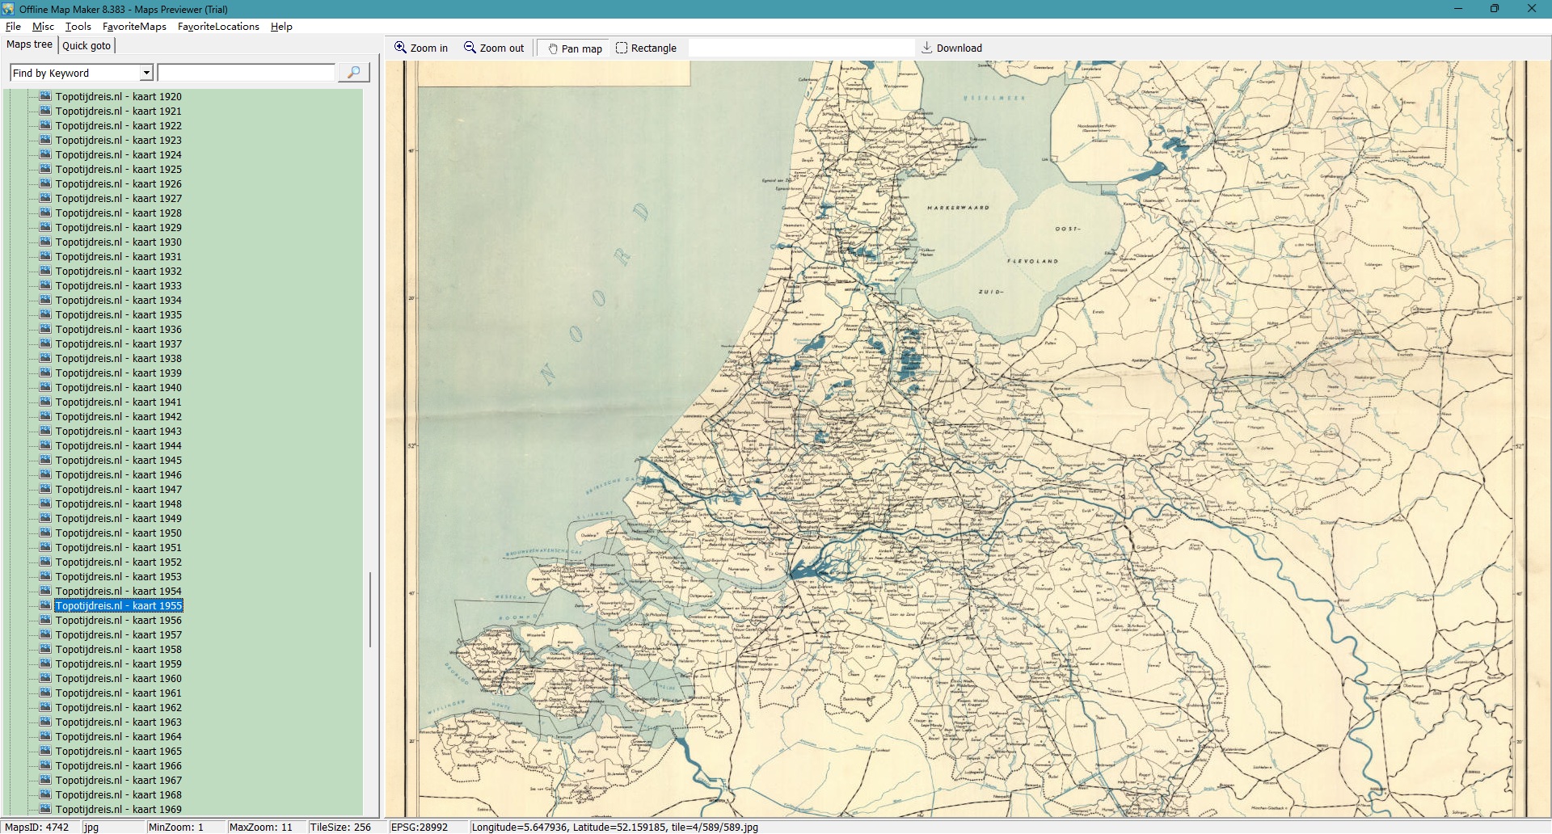Switch to the Quick goto tab
Viewport: 1552px width, 834px height.
[86, 45]
